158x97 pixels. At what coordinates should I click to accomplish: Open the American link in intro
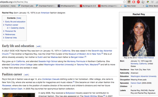point(45,13)
